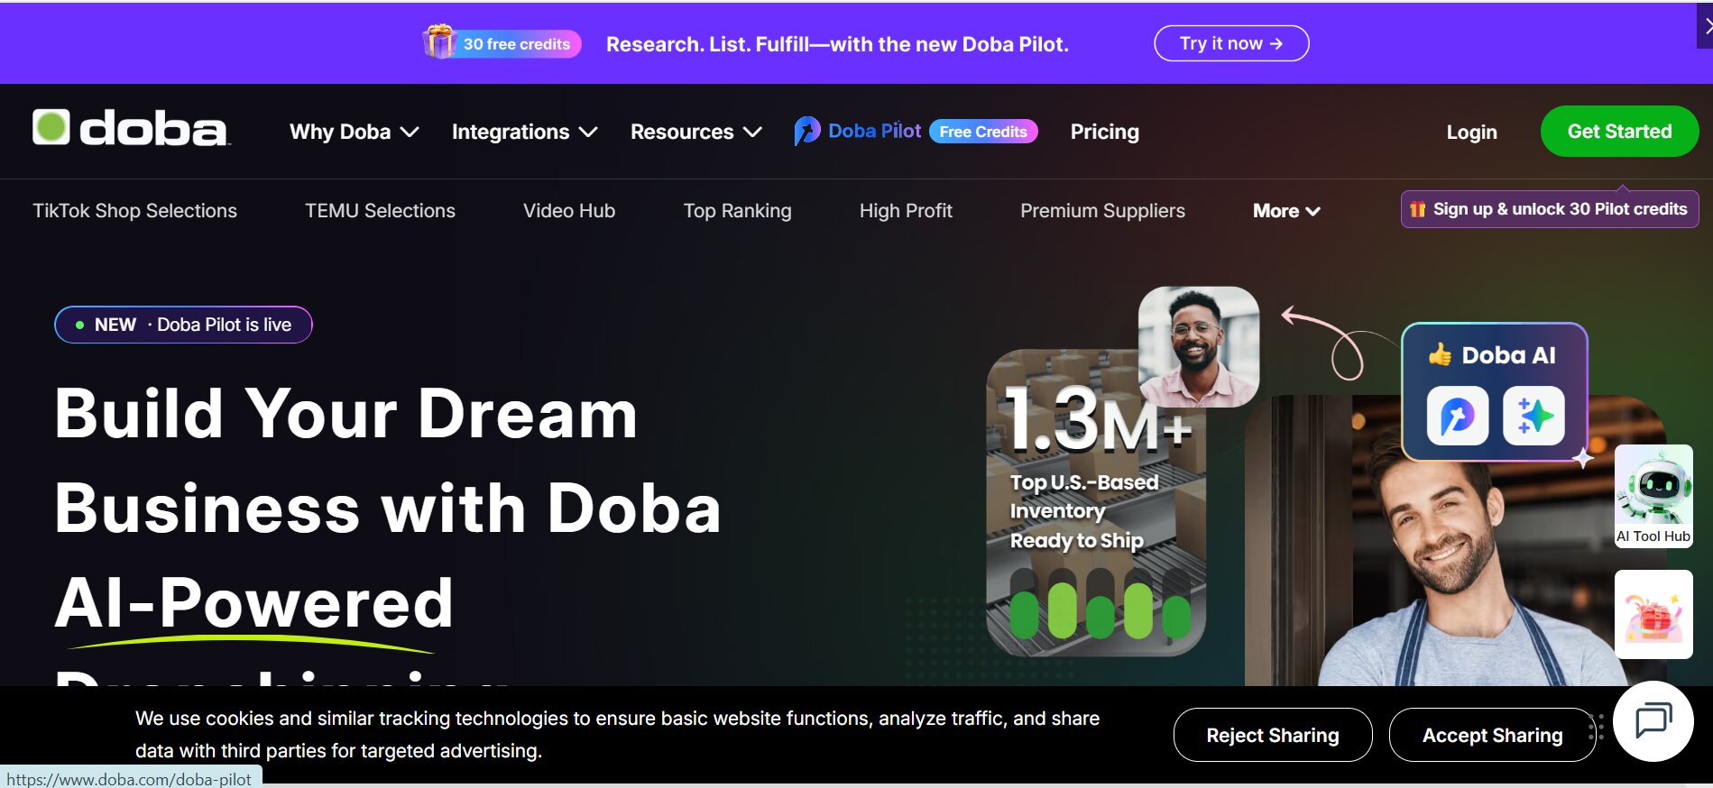Go to TikTok Shop Selections
This screenshot has width=1713, height=788.
point(135,211)
